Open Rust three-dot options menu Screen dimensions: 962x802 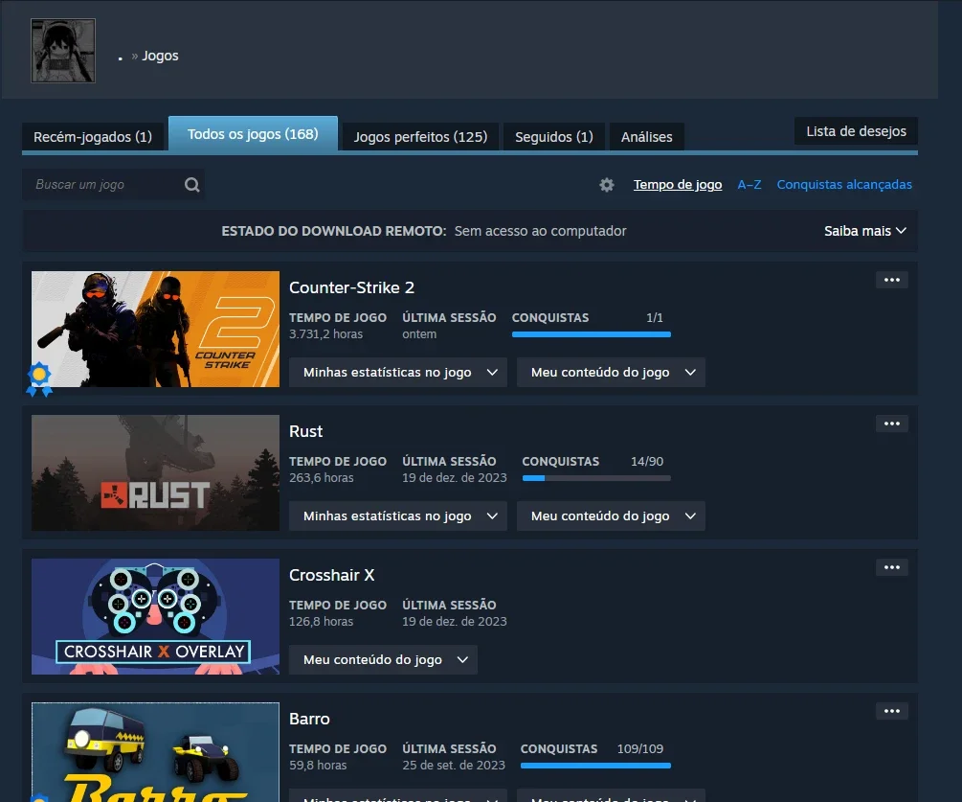tap(892, 424)
